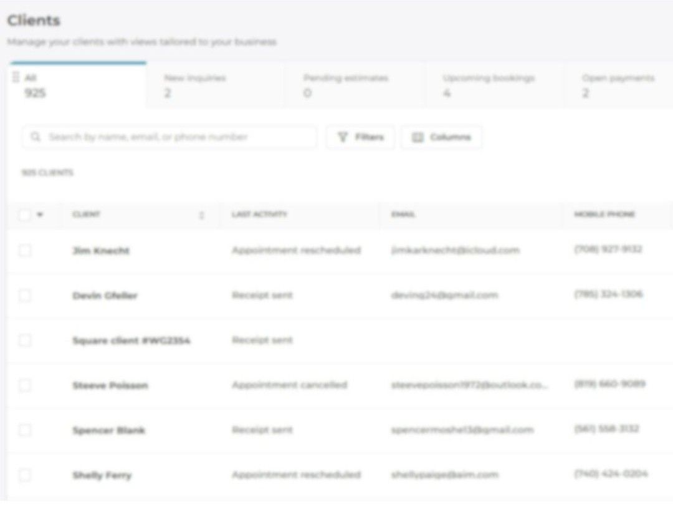673x517 pixels.
Task: Open the Filters button
Action: tap(360, 137)
